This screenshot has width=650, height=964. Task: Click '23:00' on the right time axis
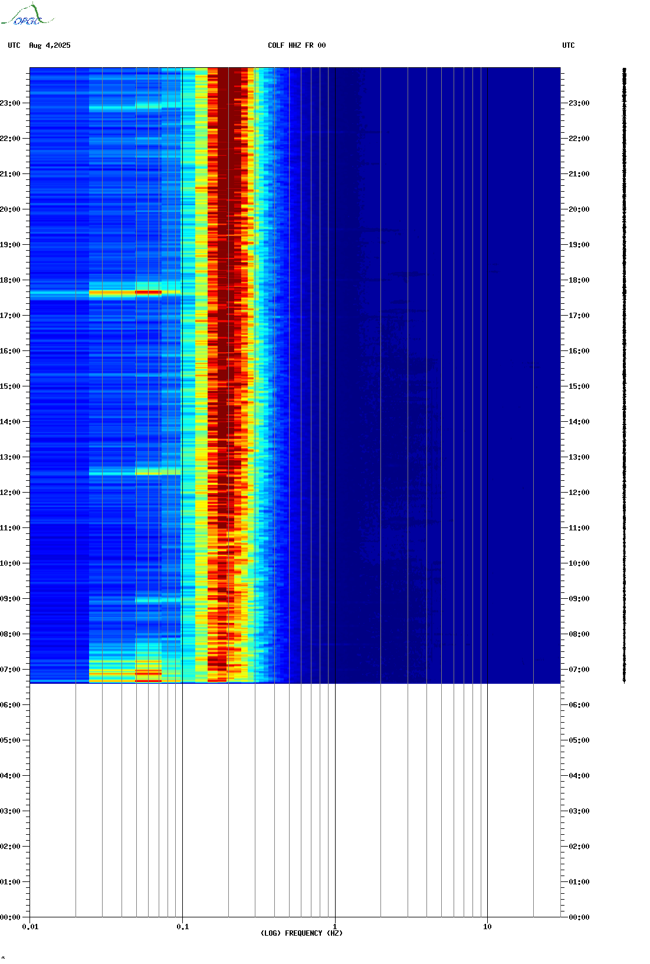click(x=579, y=103)
